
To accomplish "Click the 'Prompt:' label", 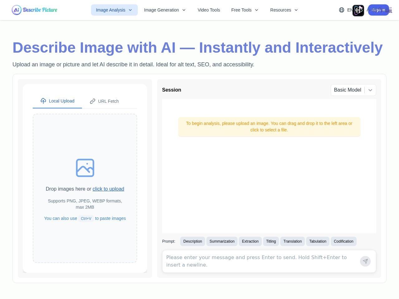I will (x=169, y=241).
